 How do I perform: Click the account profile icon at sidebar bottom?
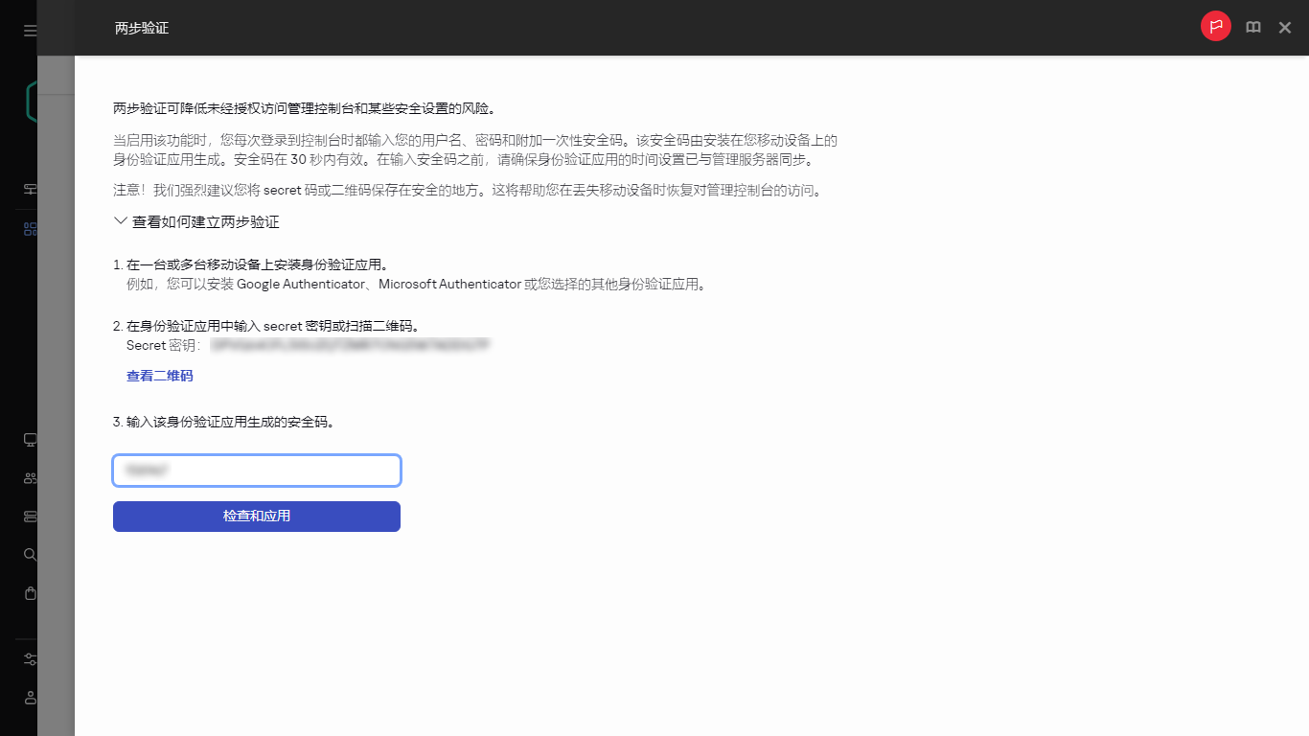(x=30, y=698)
